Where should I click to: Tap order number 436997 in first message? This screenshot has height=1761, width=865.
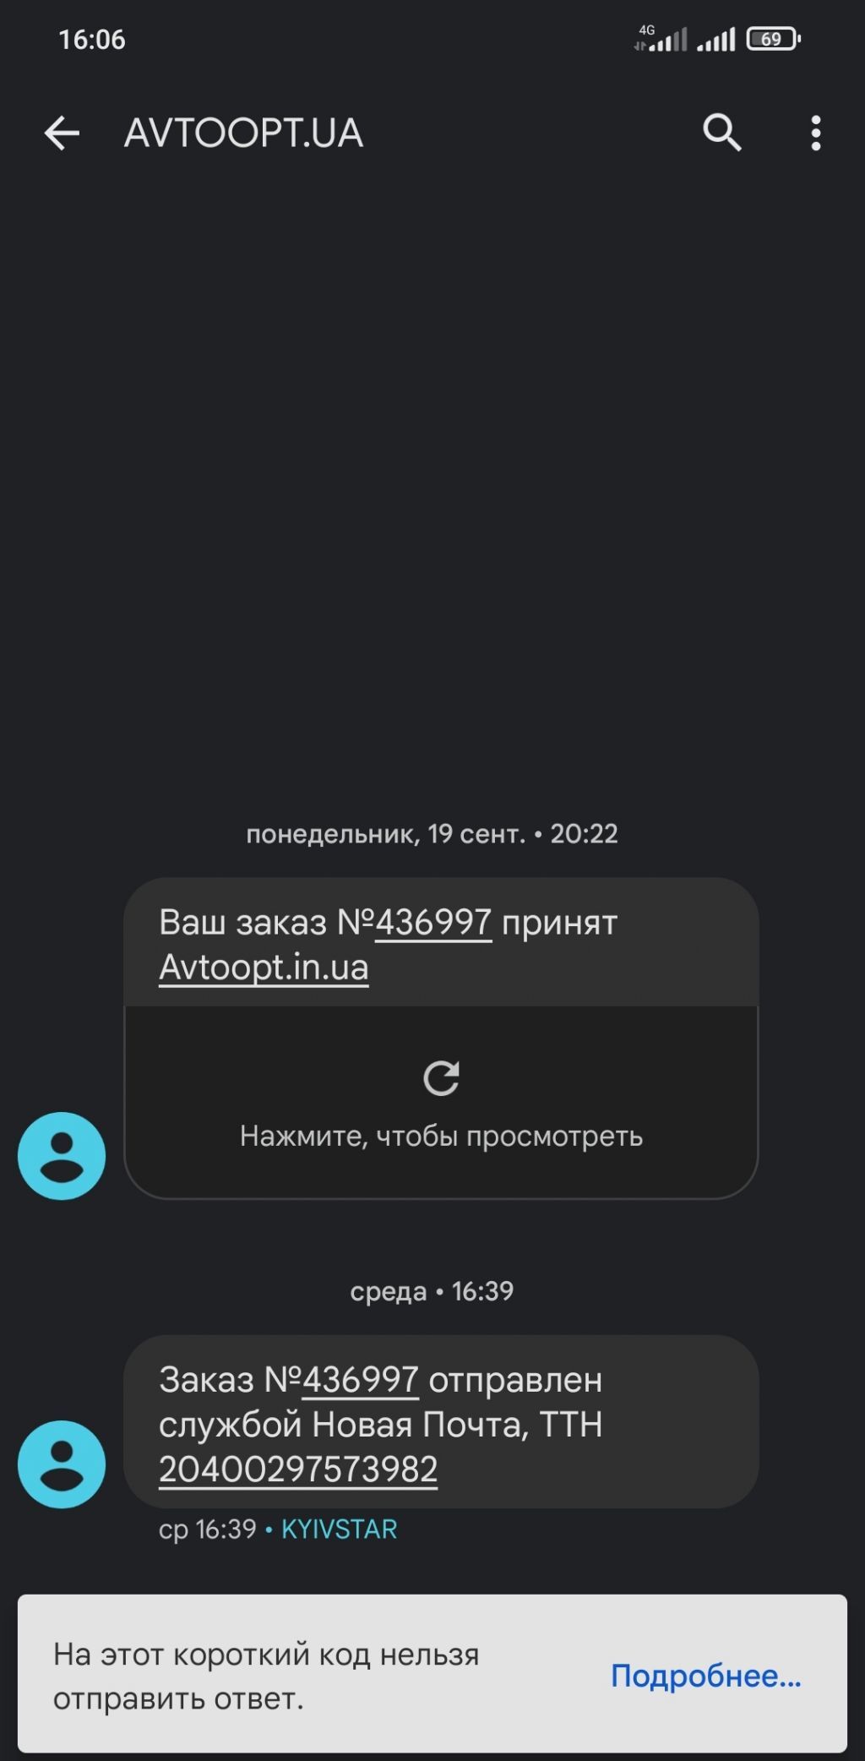click(433, 922)
